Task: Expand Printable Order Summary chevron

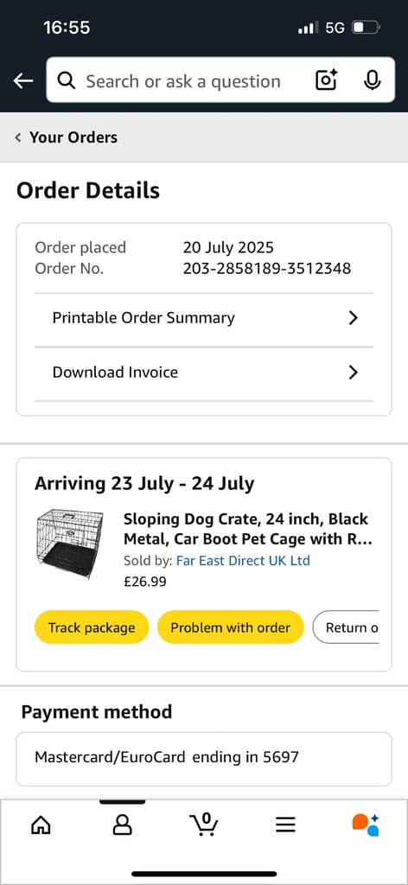Action: pyautogui.click(x=354, y=318)
